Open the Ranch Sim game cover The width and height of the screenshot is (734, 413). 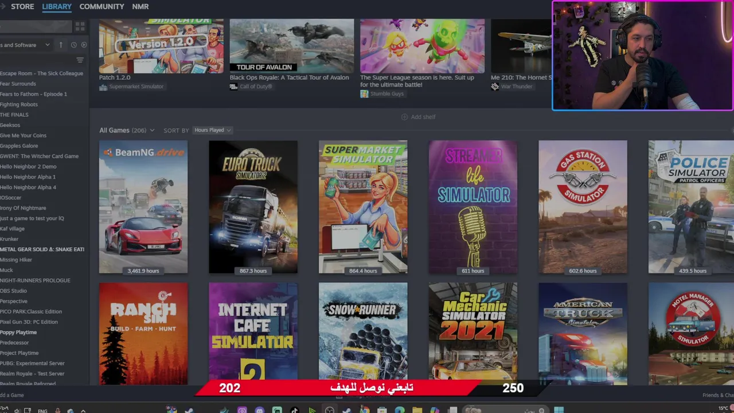click(143, 334)
